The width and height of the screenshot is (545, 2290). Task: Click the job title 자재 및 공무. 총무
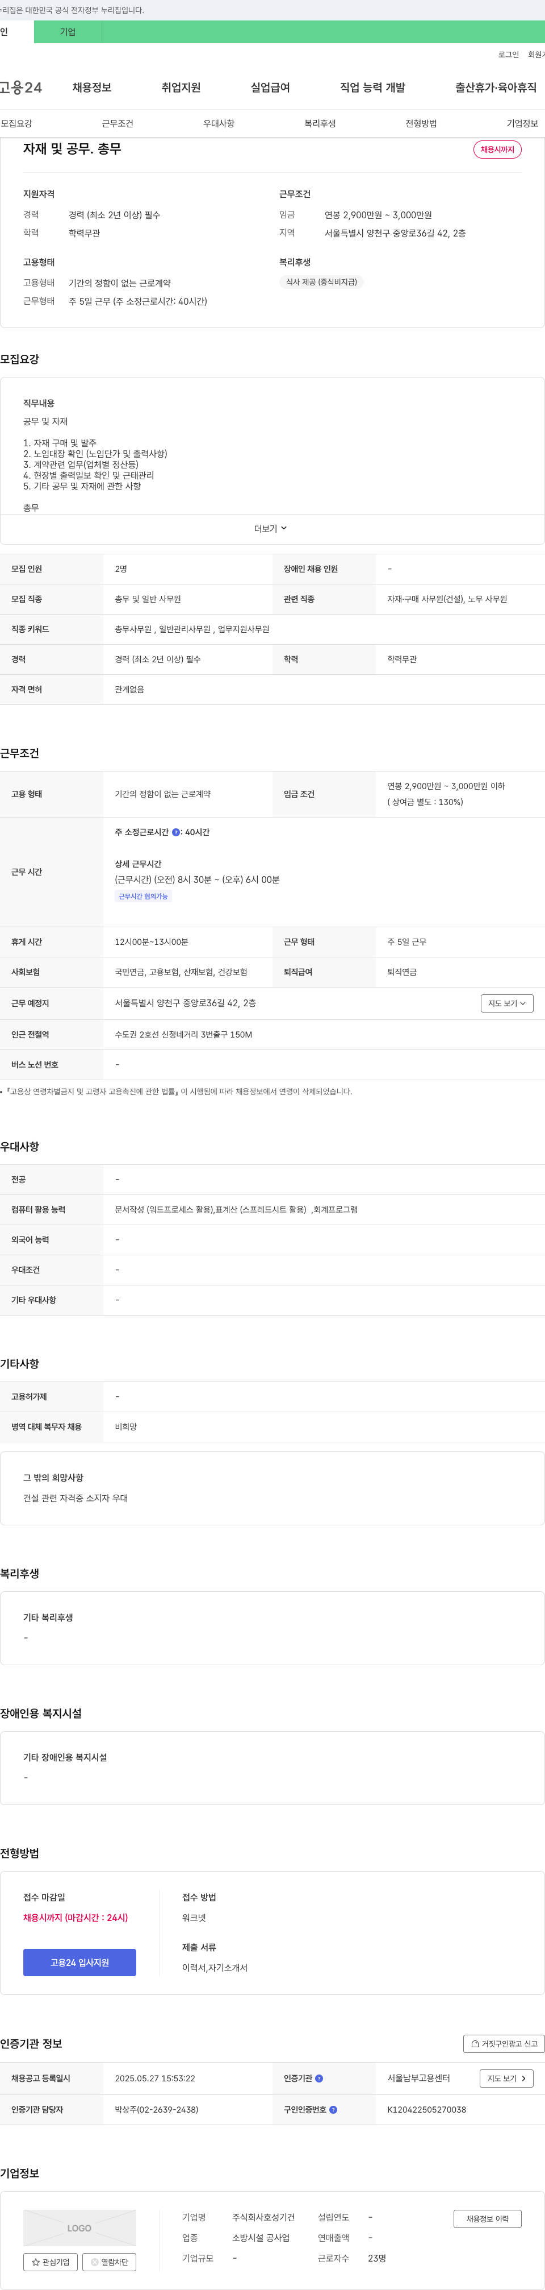coord(72,148)
